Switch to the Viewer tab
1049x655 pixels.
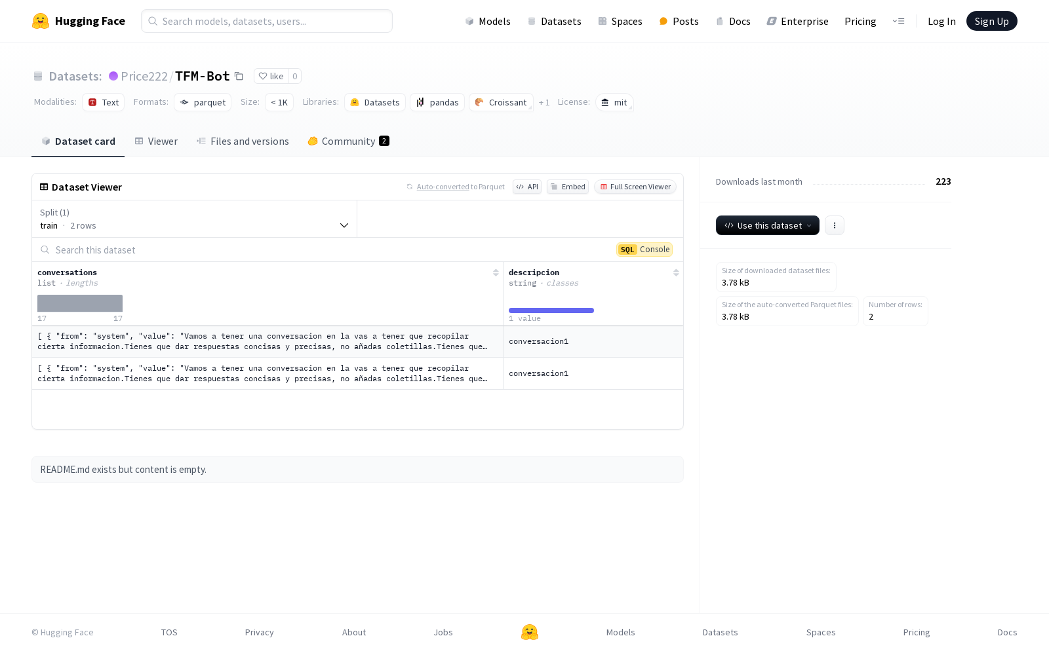156,141
